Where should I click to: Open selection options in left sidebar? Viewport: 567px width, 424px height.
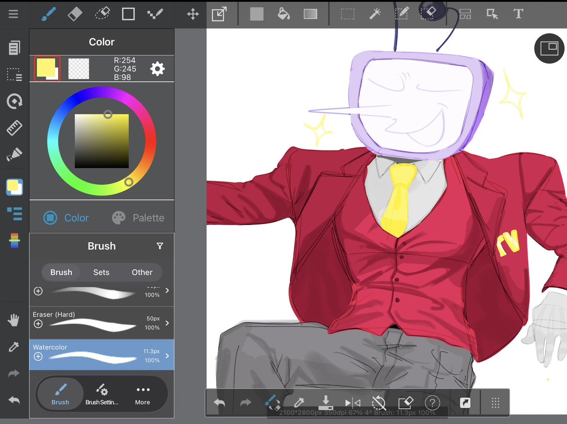(14, 75)
